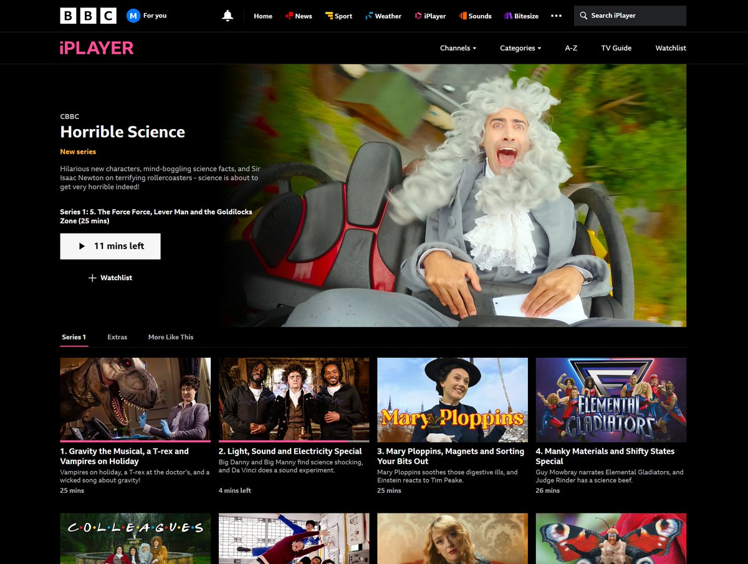The height and width of the screenshot is (564, 748).
Task: Switch to the Extras tab
Action: (x=117, y=337)
